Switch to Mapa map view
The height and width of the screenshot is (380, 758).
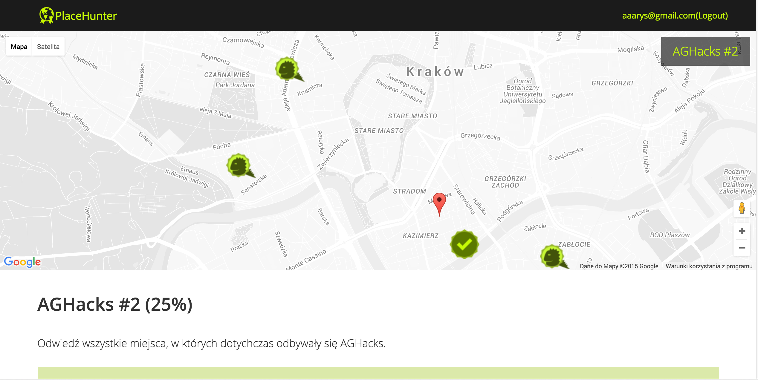click(x=19, y=47)
